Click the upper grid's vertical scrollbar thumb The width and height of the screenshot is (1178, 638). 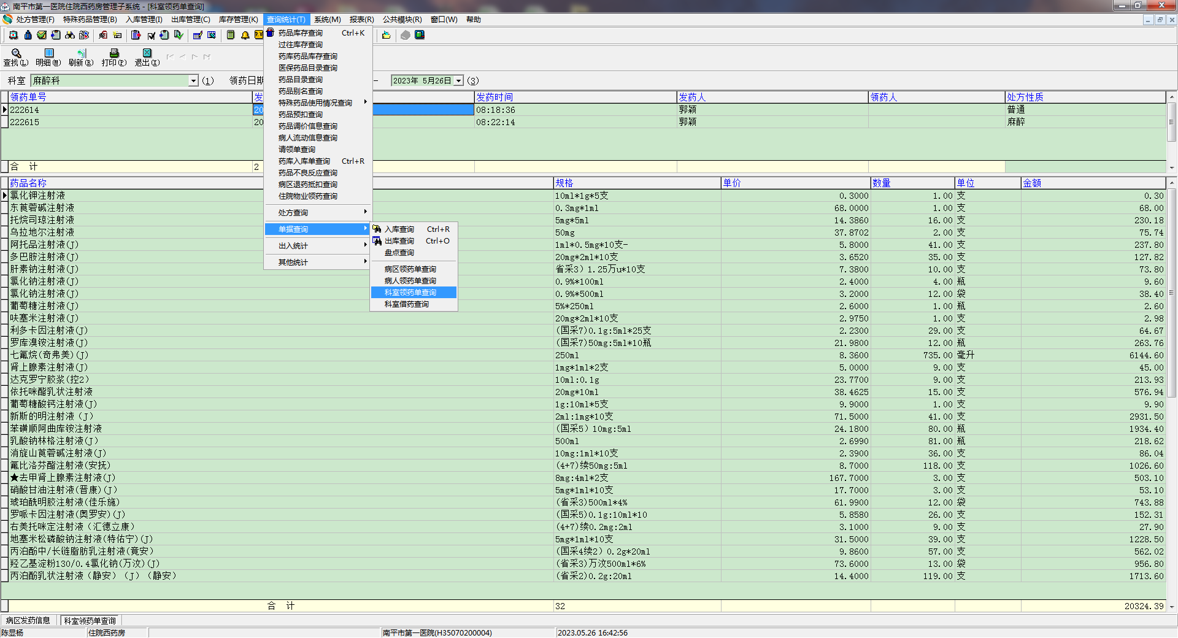pos(1172,122)
